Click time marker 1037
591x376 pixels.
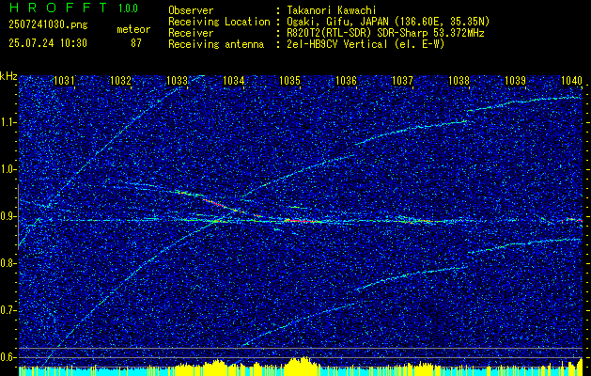(x=402, y=80)
